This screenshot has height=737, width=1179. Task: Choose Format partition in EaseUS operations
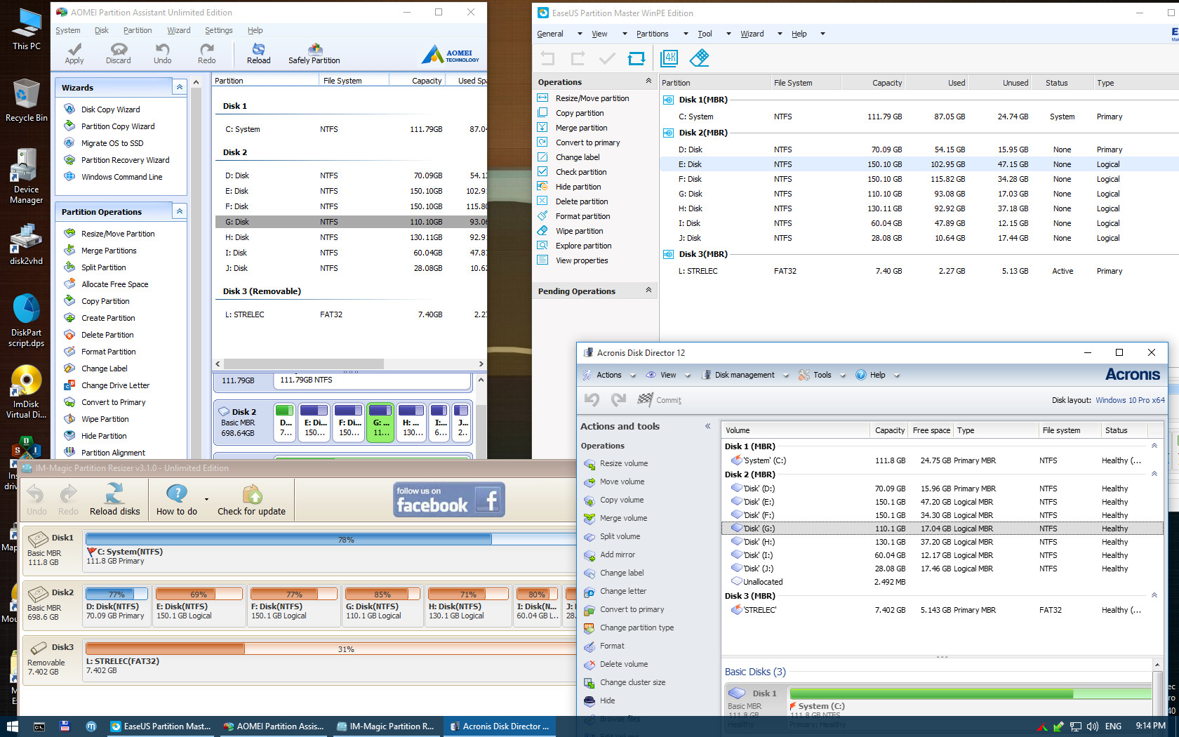(582, 216)
